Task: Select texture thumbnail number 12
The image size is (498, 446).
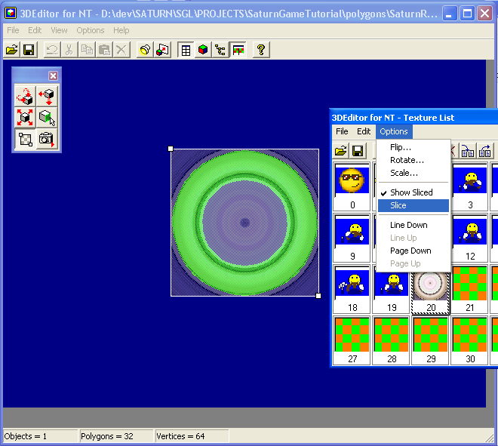Action: click(x=470, y=238)
